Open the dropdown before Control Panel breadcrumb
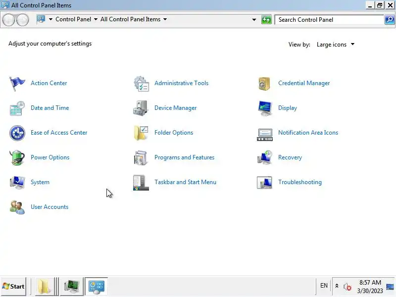Viewport: 396px width, 297px height. 50,19
